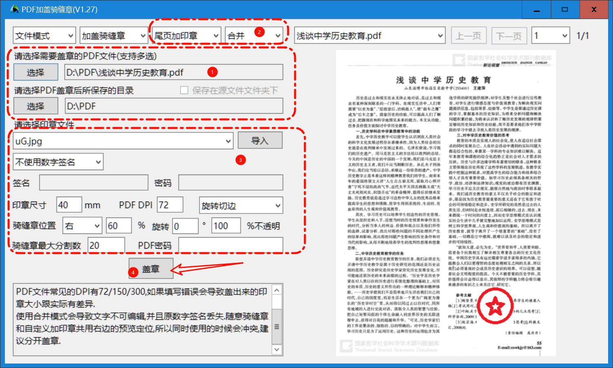
Task: Click the help text scrollbar down arrow
Action: pos(277,350)
